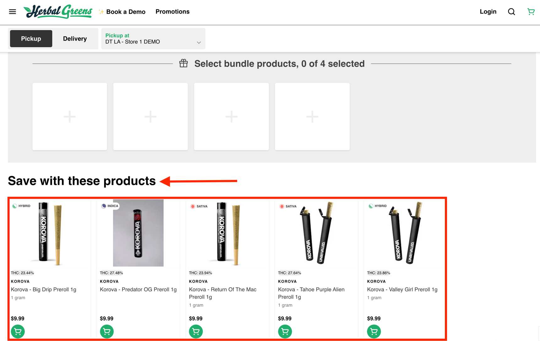Open the DT LA store location picker
Screen dimensions: 540x341
pyautogui.click(x=148, y=38)
